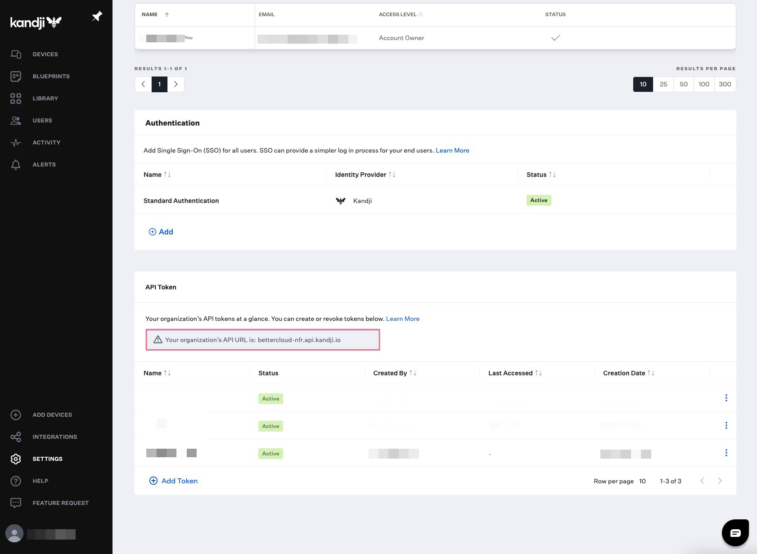Open actions menu for first API token
Viewport: 757px width, 554px height.
coord(726,398)
